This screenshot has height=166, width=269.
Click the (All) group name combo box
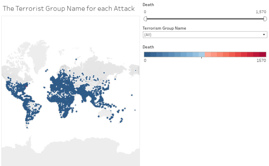coord(201,35)
